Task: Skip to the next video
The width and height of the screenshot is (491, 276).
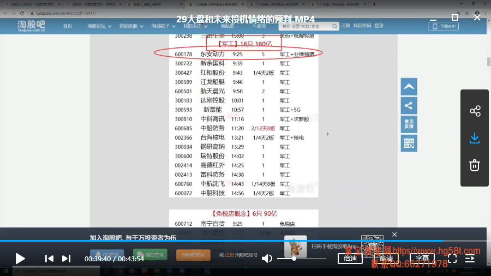Action: tap(66, 259)
